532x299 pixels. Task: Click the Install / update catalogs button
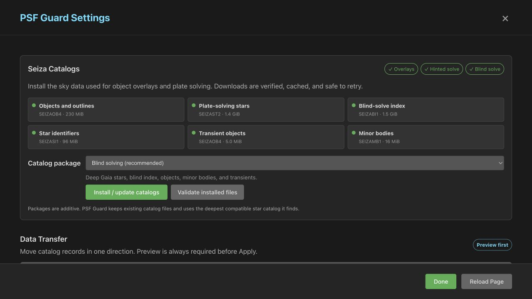point(126,192)
